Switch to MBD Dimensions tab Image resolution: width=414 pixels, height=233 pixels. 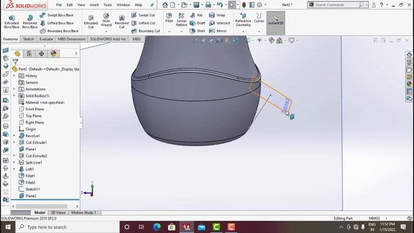click(72, 39)
